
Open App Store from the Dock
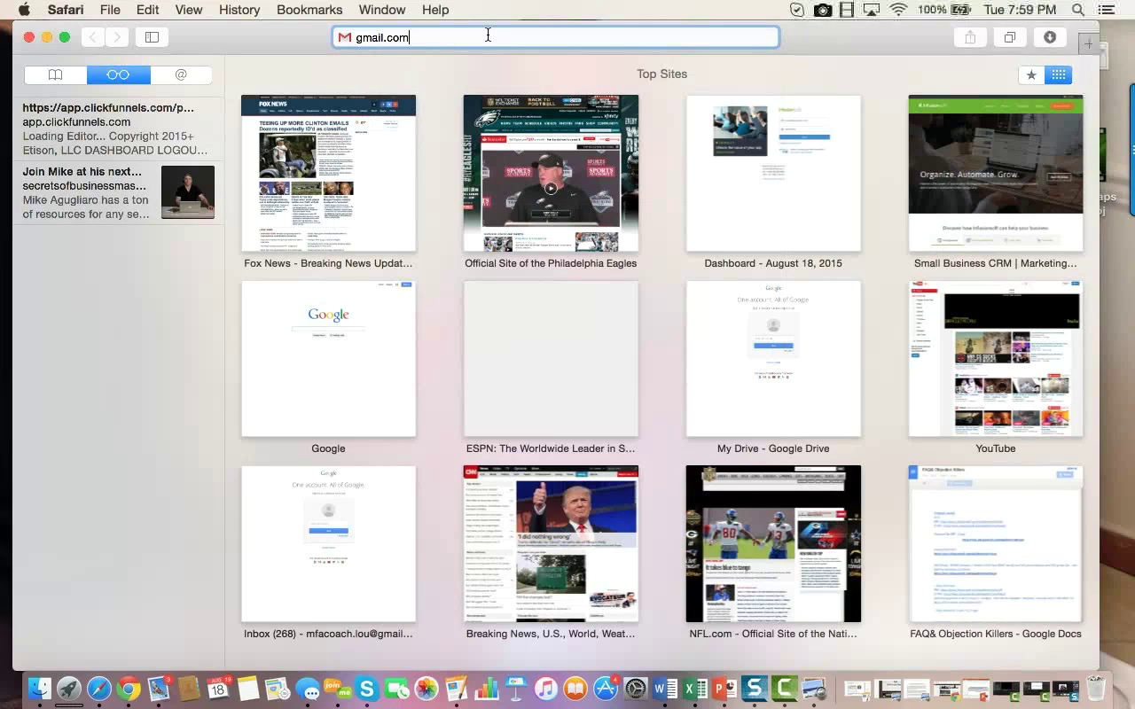(x=606, y=689)
